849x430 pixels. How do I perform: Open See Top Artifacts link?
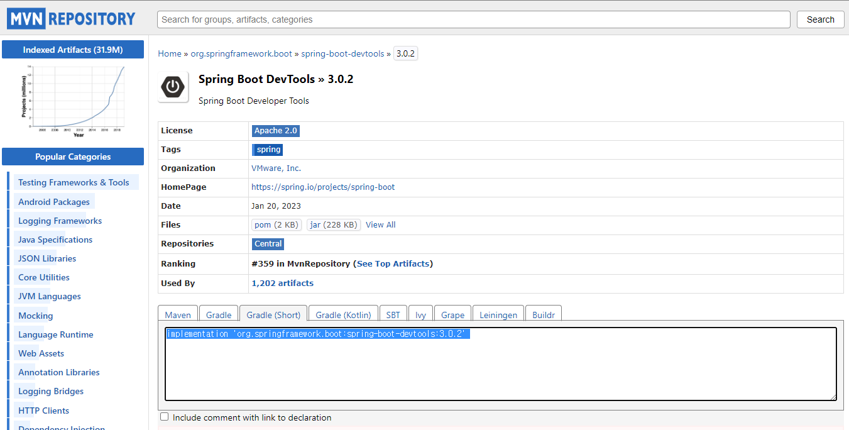click(393, 264)
